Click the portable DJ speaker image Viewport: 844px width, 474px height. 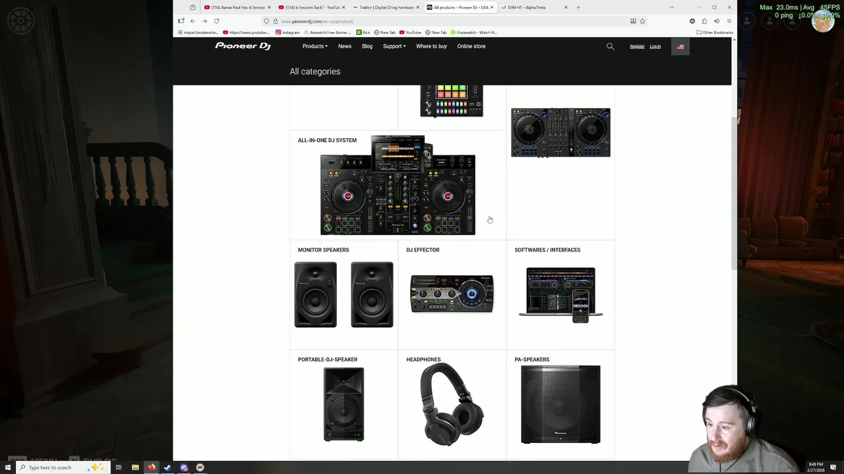[344, 404]
